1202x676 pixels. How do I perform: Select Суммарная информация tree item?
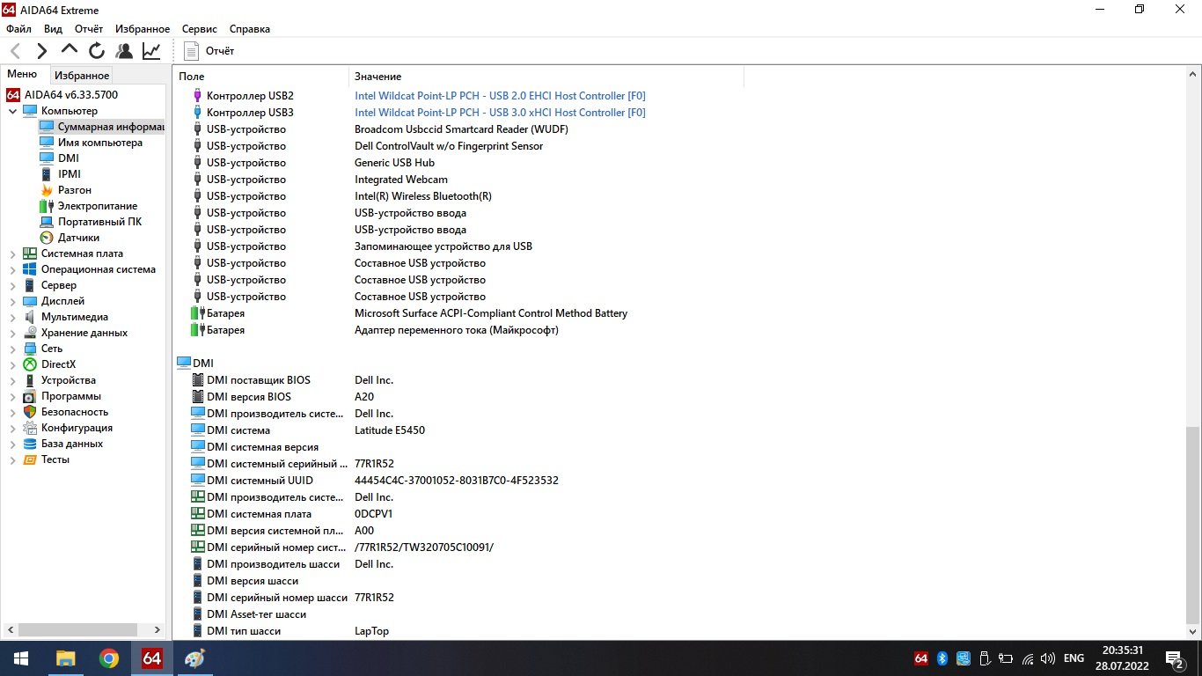101,127
